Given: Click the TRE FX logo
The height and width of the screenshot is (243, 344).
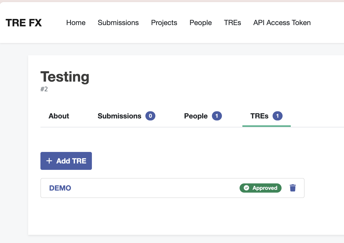Looking at the screenshot, I should tap(24, 23).
